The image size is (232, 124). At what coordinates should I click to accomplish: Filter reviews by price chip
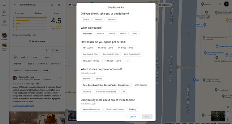click(x=37, y=57)
